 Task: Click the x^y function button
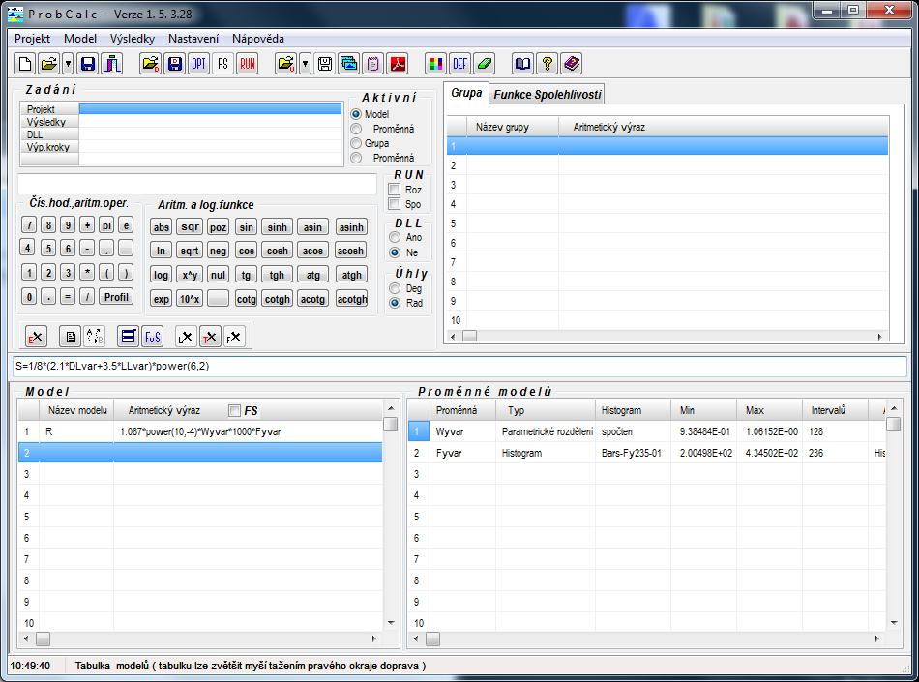tap(190, 275)
